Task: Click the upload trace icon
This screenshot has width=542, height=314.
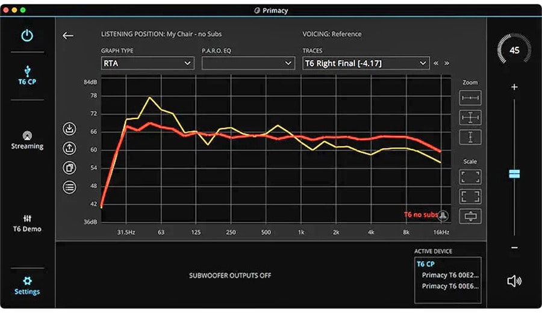Action: (x=69, y=148)
